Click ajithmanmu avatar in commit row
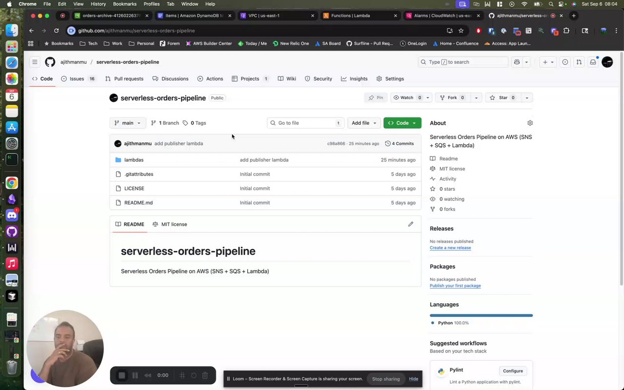The height and width of the screenshot is (390, 624). point(117,143)
